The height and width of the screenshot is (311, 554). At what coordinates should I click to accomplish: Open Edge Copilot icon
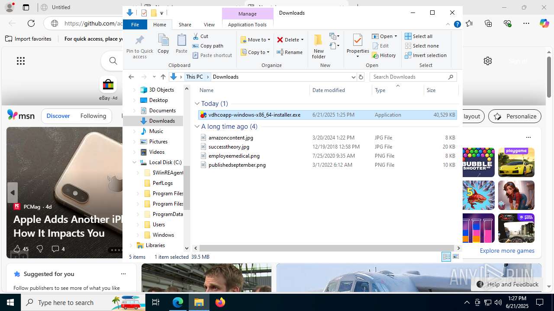tap(544, 23)
